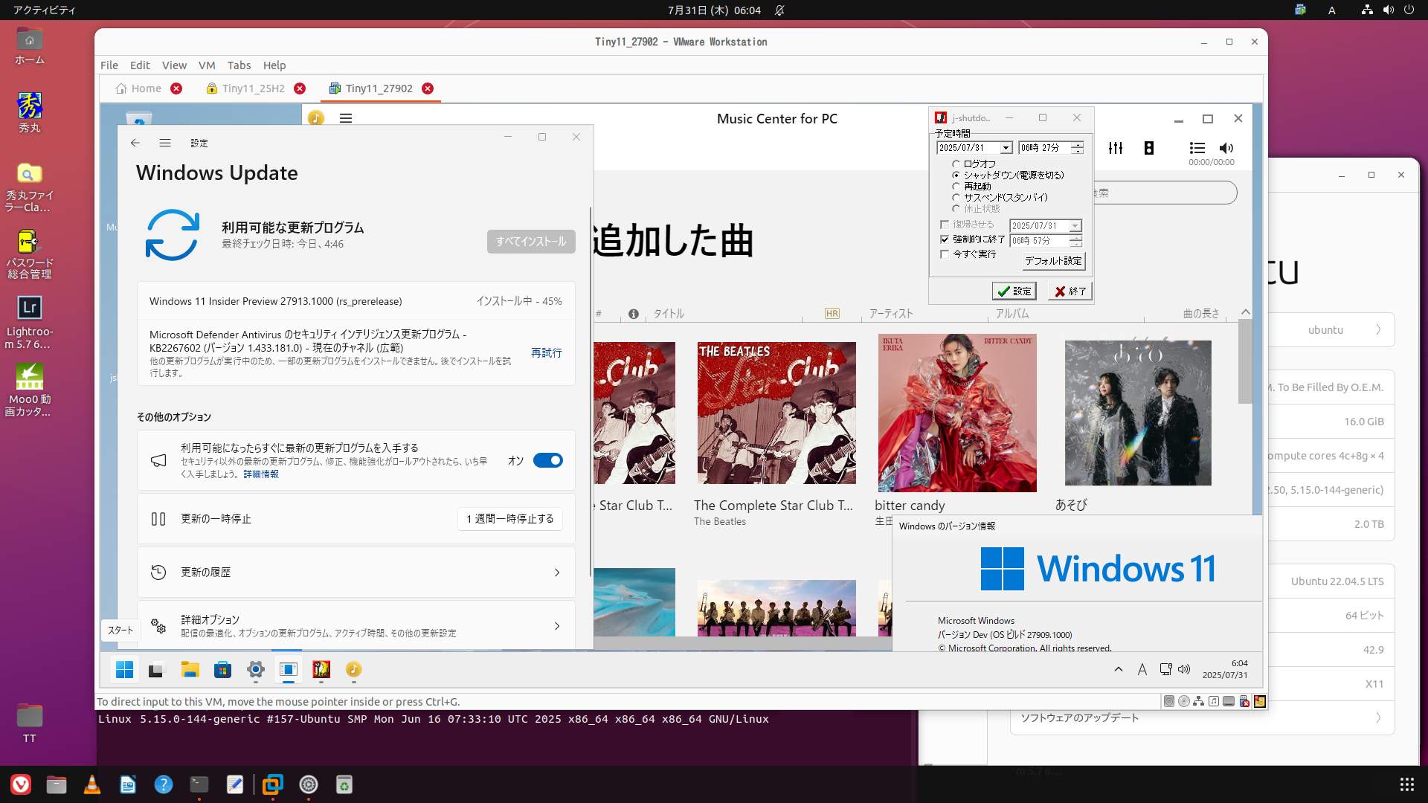Expand the 更新の履歴 row
This screenshot has width=1428, height=803.
(x=356, y=573)
